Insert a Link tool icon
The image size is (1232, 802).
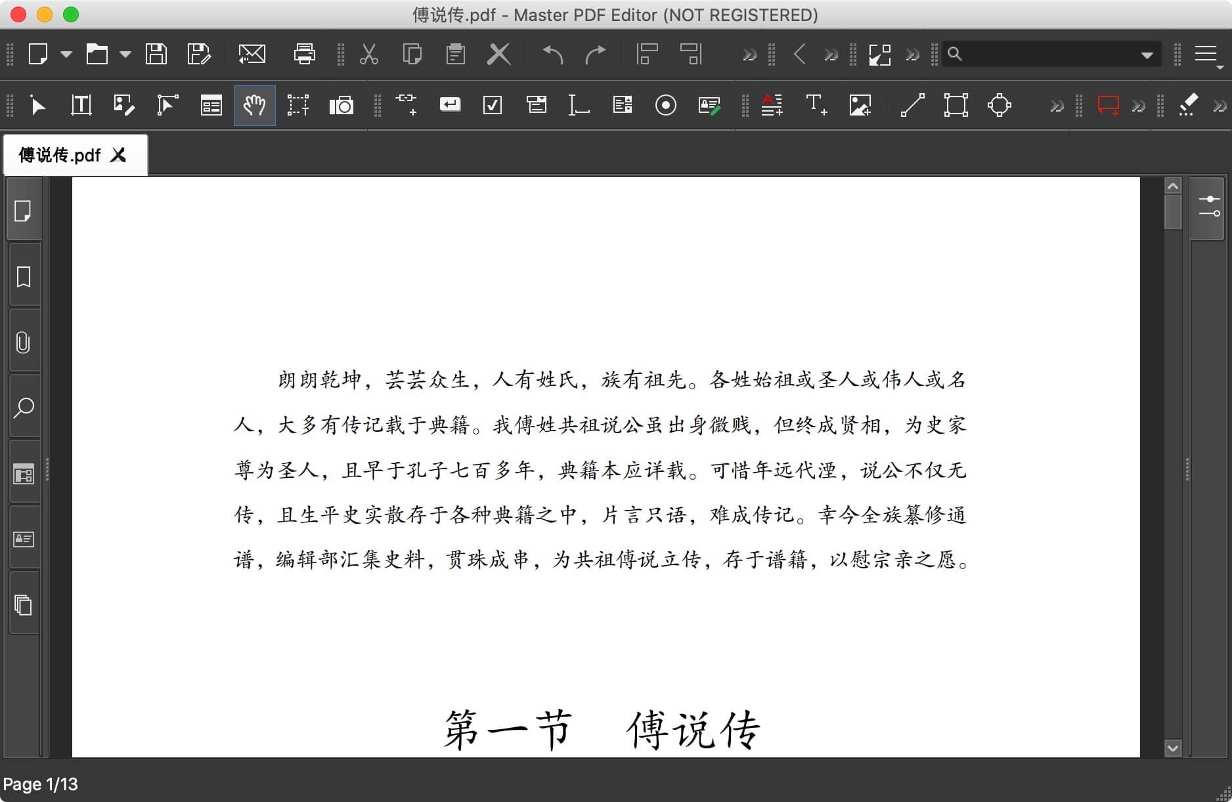tap(407, 105)
